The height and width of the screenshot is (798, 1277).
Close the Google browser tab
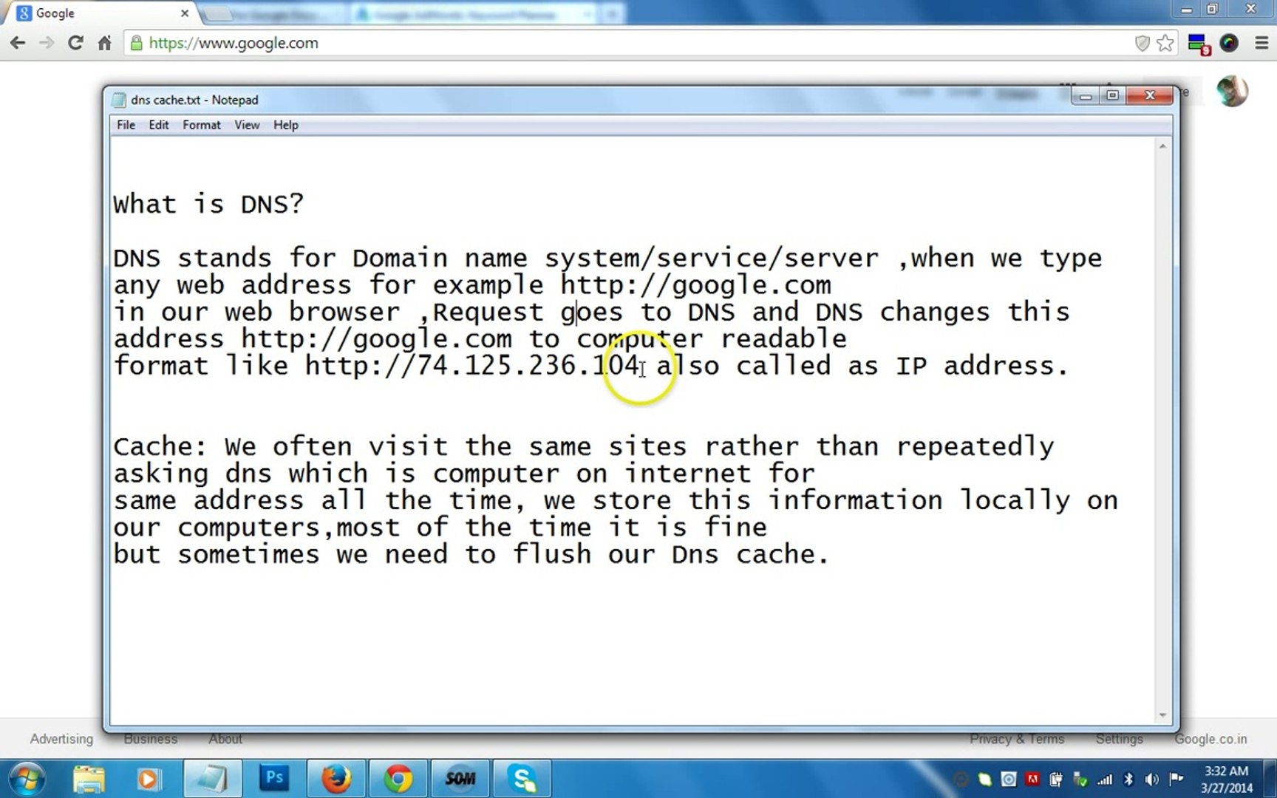pos(185,13)
